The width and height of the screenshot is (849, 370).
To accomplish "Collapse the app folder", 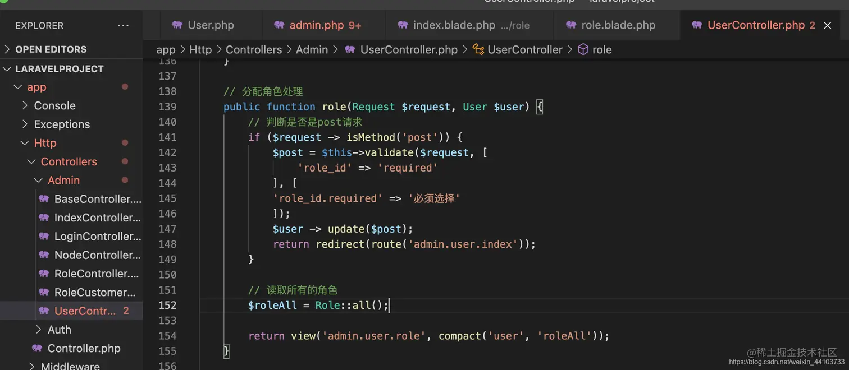I will [18, 87].
